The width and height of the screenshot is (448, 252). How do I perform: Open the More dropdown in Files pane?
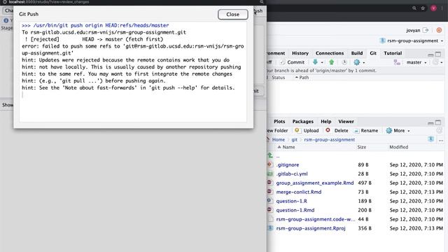pyautogui.click(x=398, y=131)
